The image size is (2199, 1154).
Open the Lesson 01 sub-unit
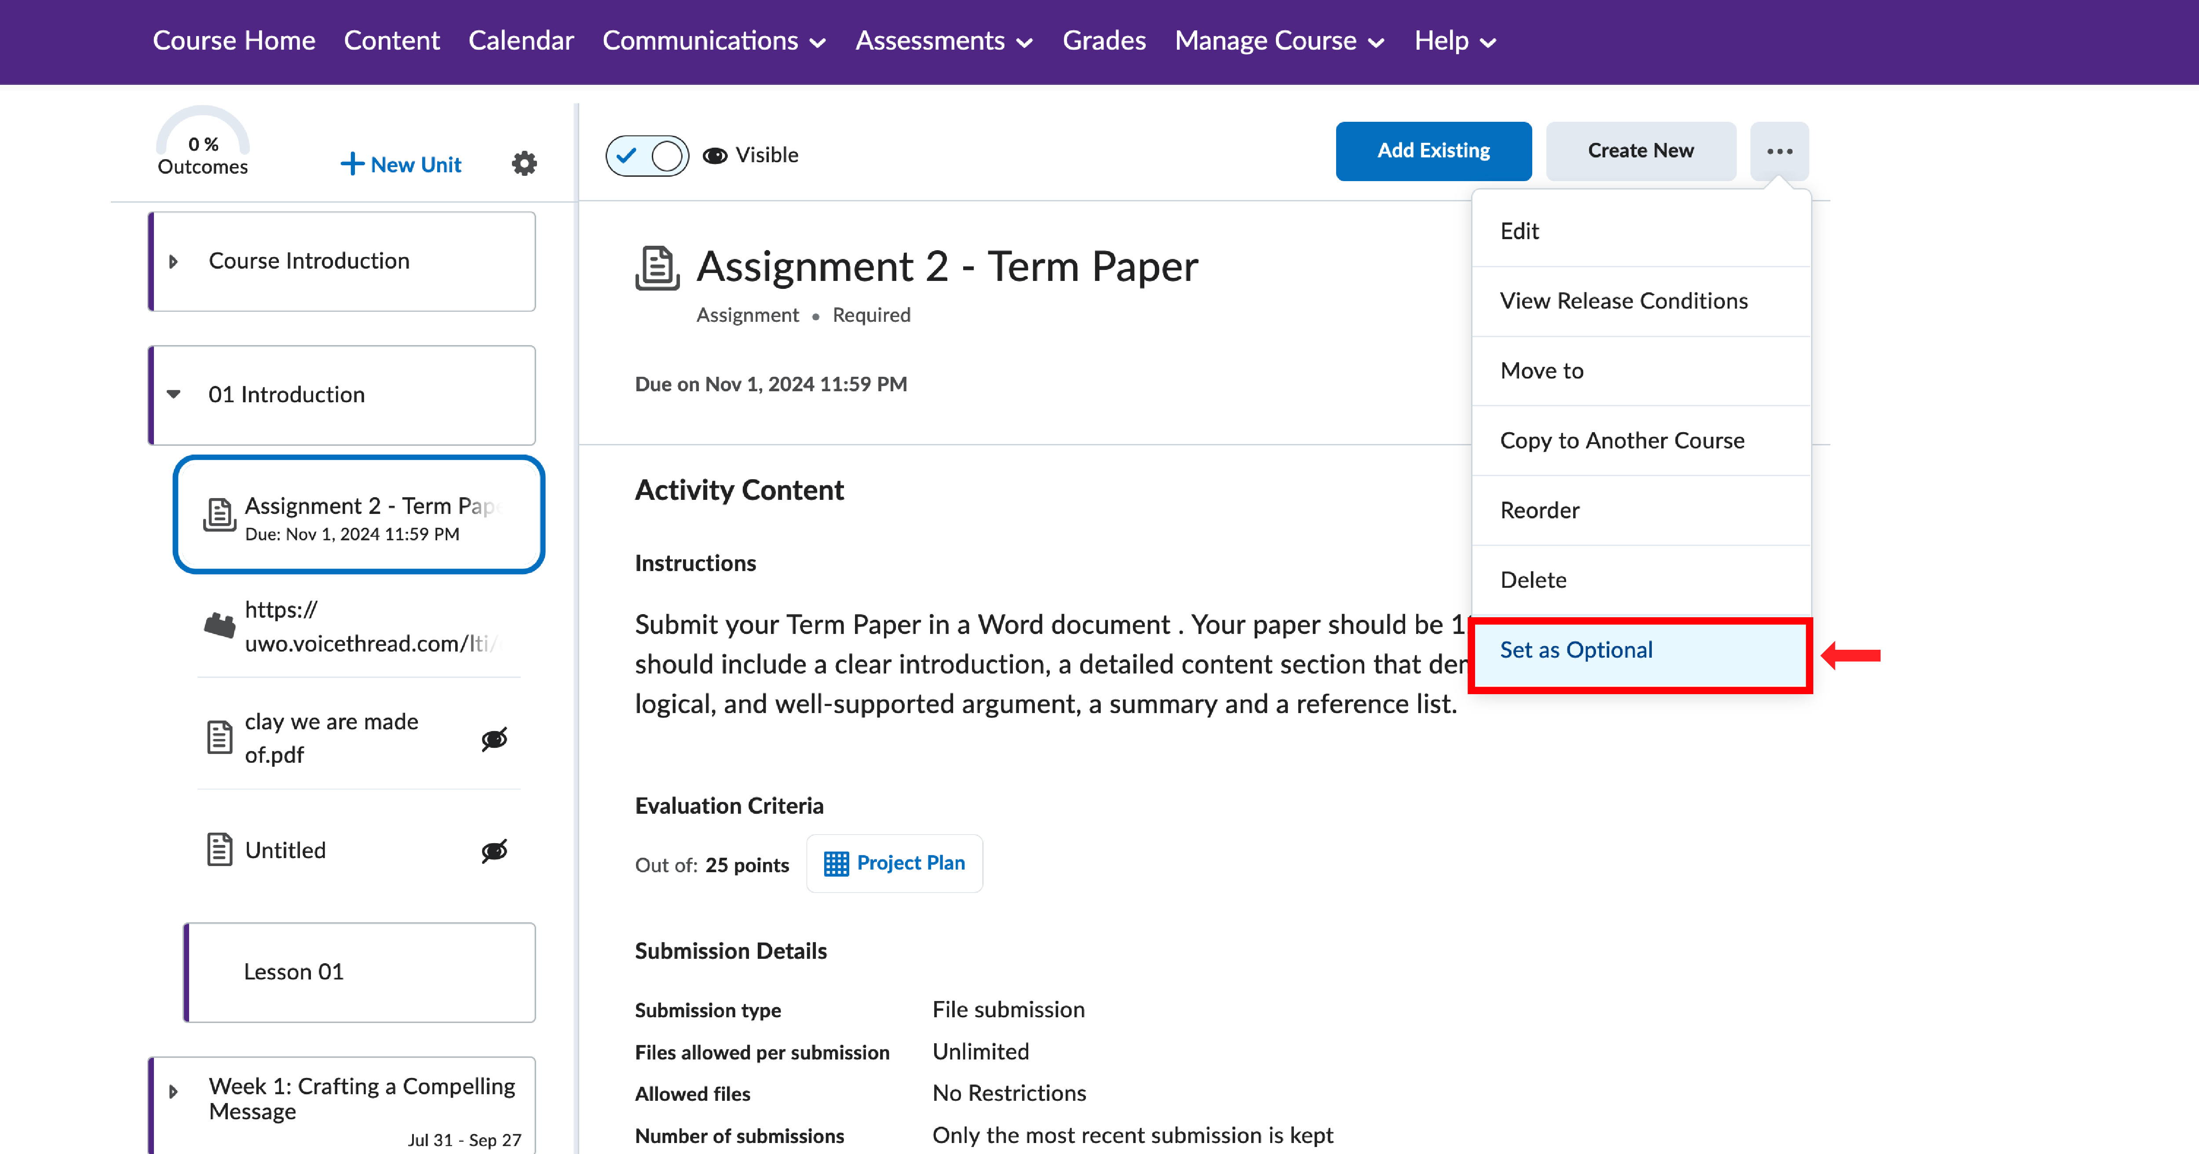(x=294, y=972)
